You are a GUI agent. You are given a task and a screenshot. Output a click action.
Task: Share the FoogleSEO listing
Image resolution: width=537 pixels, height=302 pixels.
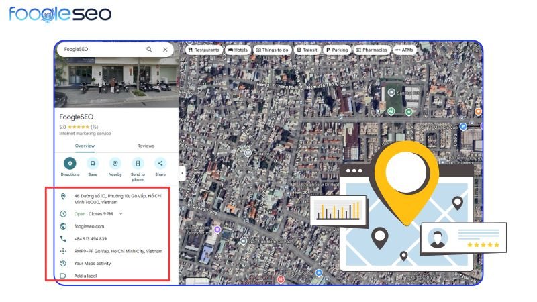[160, 163]
